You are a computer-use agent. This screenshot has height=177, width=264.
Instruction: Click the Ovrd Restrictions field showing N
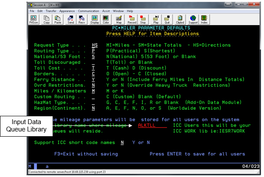(x=93, y=85)
